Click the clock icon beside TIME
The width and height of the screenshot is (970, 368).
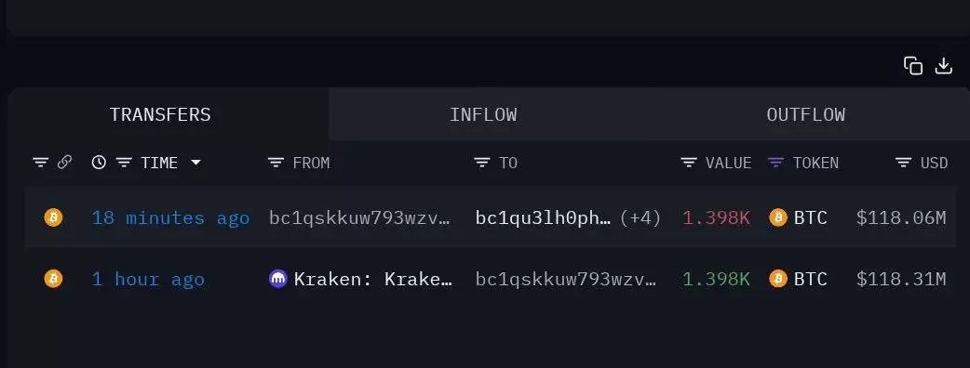coord(99,163)
